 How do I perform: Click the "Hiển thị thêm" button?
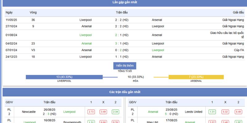(x=125, y=65)
